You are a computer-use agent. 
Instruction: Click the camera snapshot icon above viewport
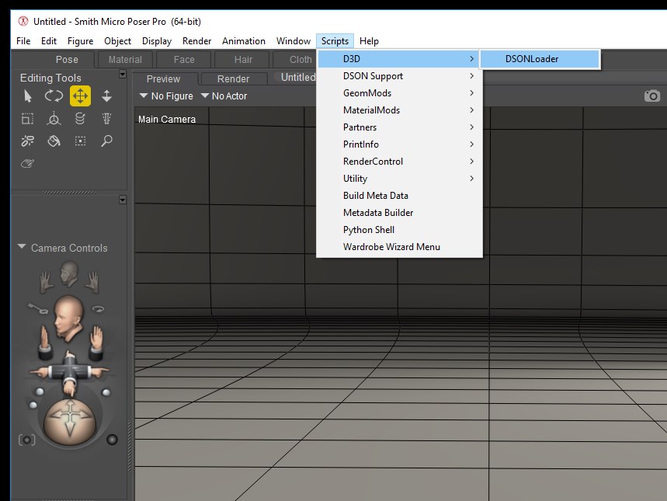652,96
